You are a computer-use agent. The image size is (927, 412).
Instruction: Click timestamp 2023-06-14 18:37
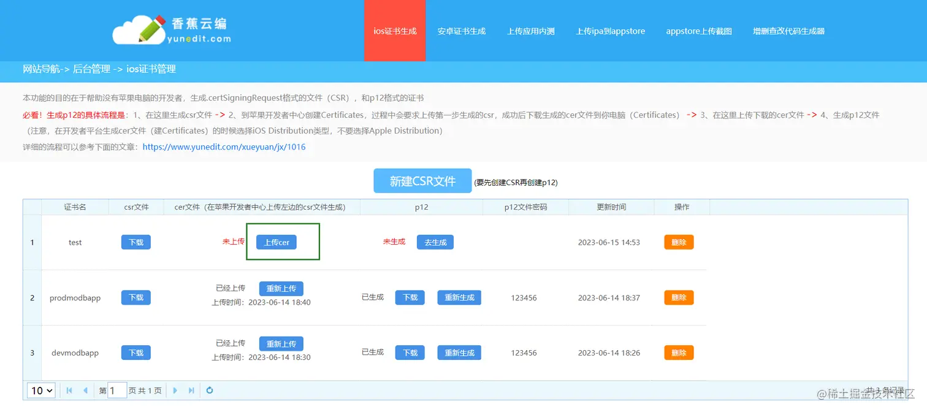pyautogui.click(x=609, y=297)
